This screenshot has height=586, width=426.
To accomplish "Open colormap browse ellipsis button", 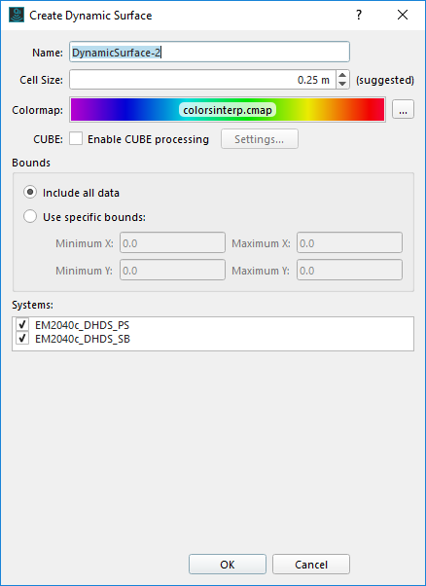I will (403, 109).
